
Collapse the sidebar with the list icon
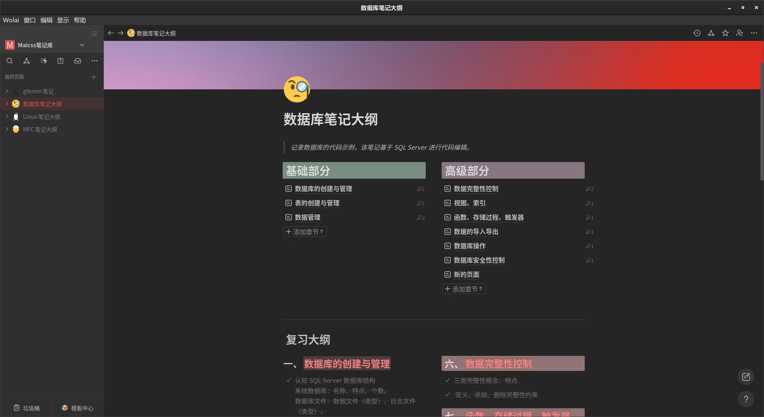pos(94,34)
